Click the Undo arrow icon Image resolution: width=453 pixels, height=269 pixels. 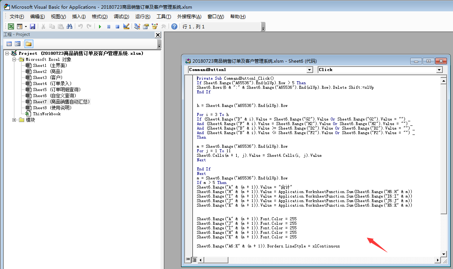click(80, 26)
